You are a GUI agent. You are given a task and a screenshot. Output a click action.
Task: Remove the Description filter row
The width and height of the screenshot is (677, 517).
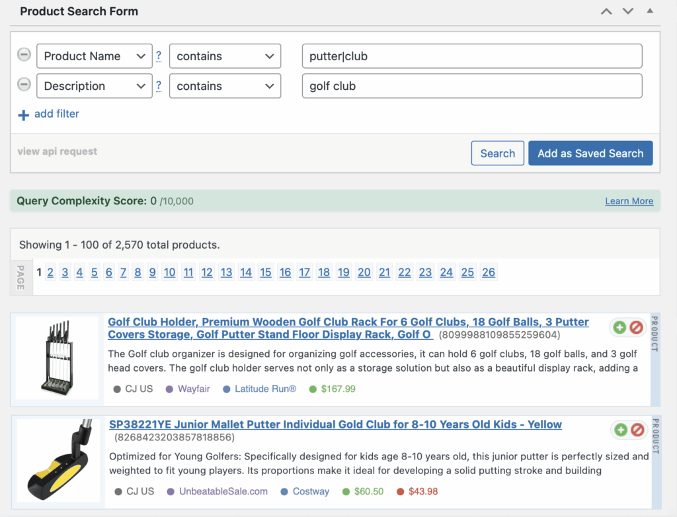click(x=24, y=85)
